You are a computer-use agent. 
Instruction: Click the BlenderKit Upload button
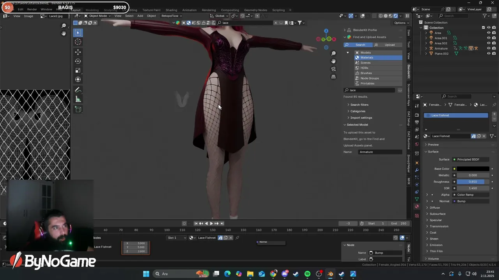tap(387, 45)
